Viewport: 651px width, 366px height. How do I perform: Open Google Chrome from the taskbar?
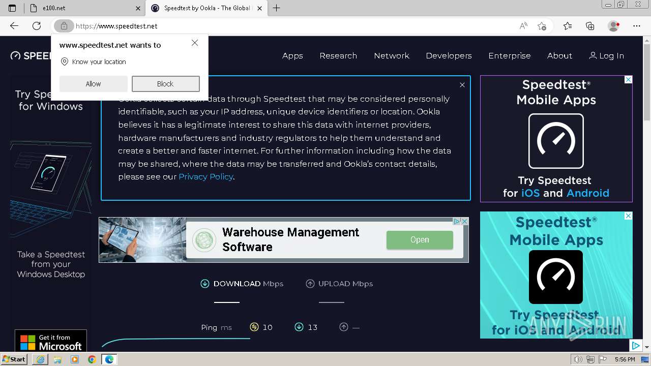tap(92, 359)
